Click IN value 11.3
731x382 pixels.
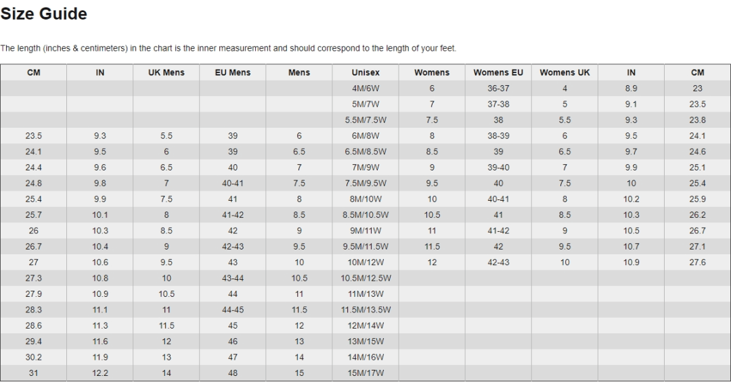coord(99,326)
